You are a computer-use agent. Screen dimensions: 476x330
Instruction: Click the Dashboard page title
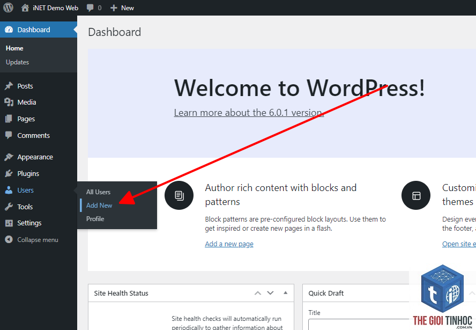click(115, 32)
